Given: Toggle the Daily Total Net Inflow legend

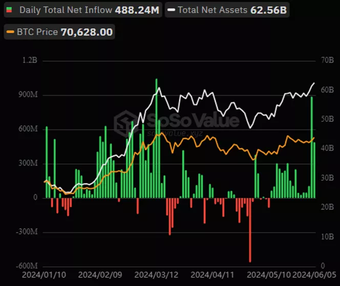Looking at the screenshot, I should click(83, 10).
